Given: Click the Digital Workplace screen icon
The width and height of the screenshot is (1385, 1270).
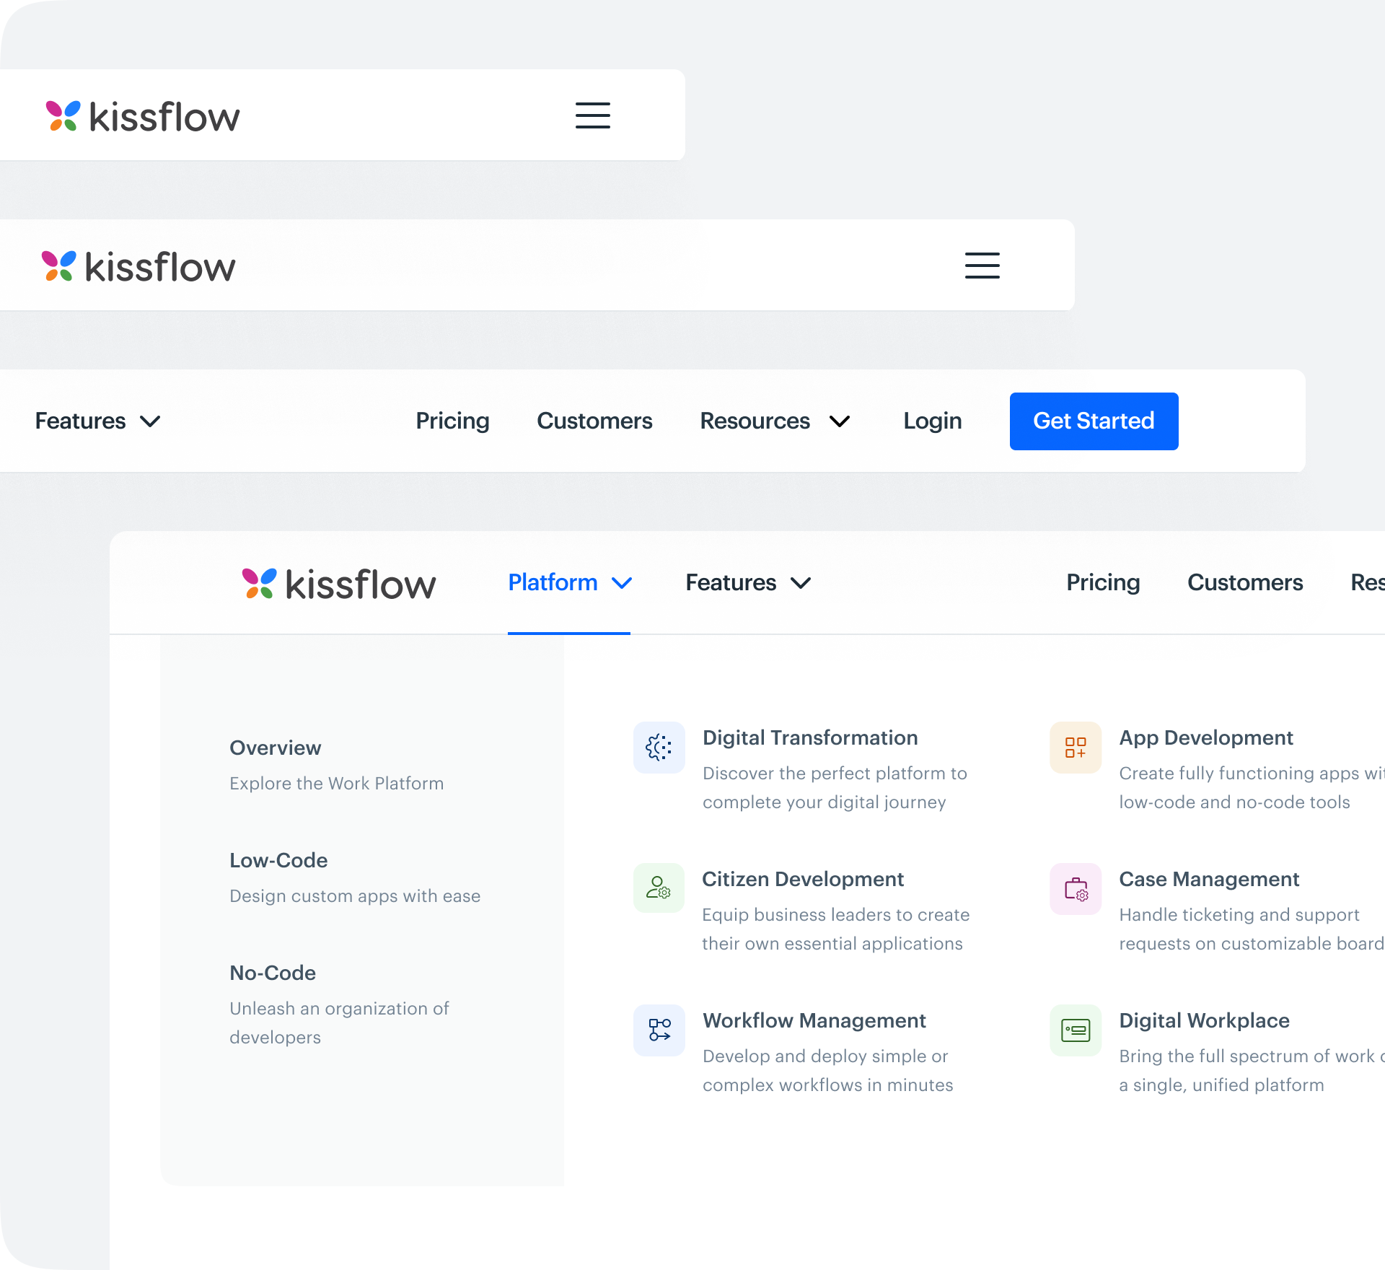Looking at the screenshot, I should point(1076,1030).
